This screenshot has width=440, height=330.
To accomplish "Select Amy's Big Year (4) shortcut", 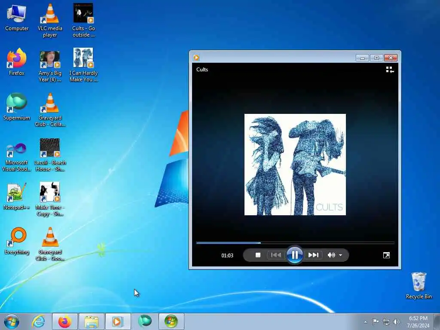I will point(50,67).
